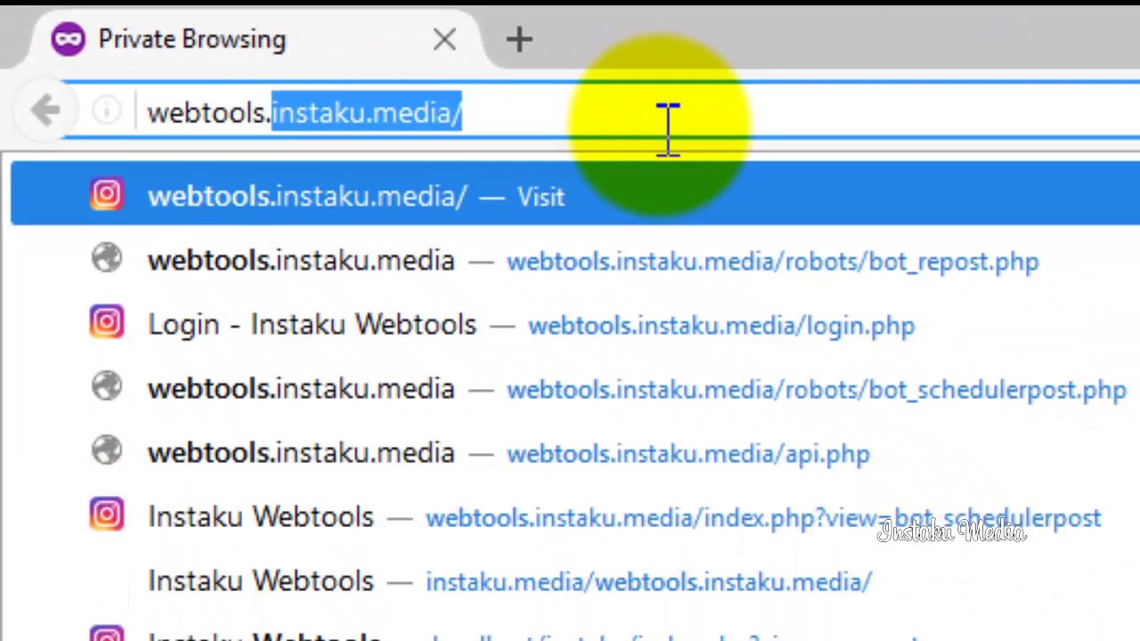The width and height of the screenshot is (1140, 641).
Task: Open the index.php?view=bot_schedulerpost suggestion
Action: [x=575, y=516]
